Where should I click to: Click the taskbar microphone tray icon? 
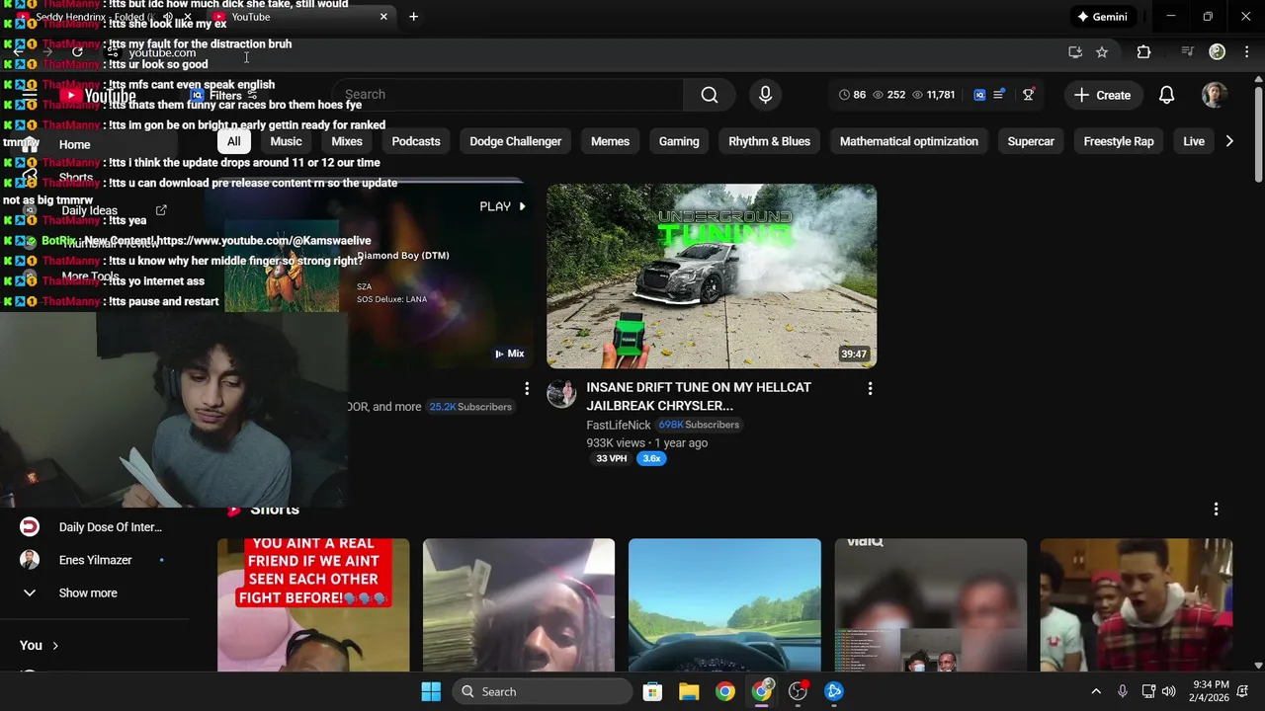tap(1122, 691)
